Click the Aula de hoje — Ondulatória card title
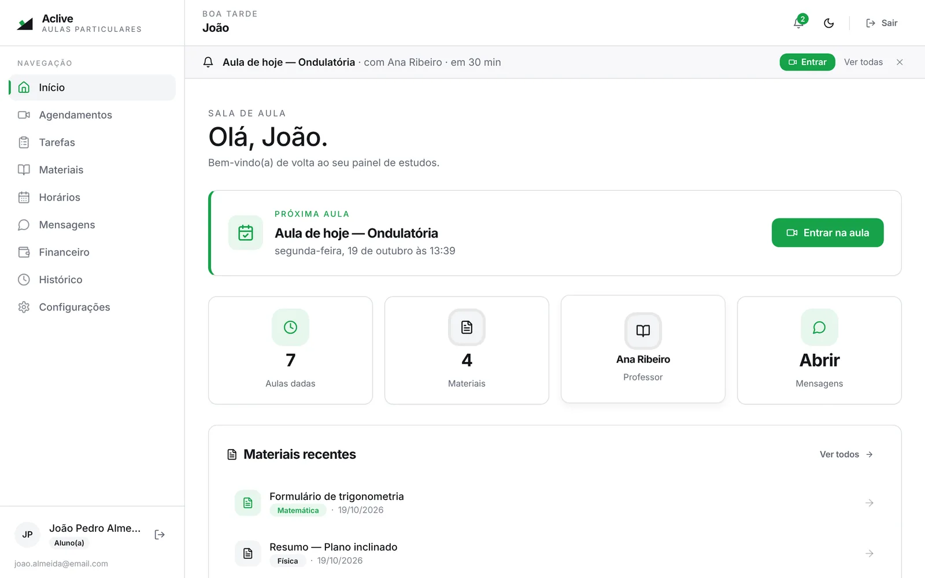925x578 pixels. [x=356, y=233]
